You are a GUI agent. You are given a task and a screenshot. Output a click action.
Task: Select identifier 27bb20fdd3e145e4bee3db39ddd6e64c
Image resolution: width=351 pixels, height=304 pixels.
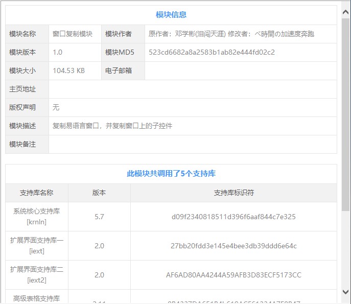point(233,246)
